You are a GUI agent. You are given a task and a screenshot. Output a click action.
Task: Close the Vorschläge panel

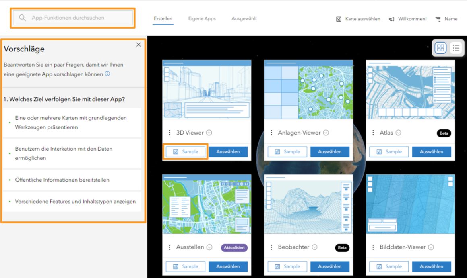tap(138, 45)
